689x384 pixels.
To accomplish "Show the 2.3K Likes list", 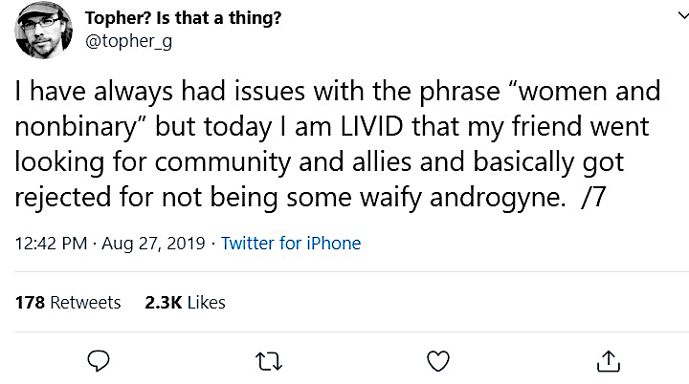I will (185, 302).
